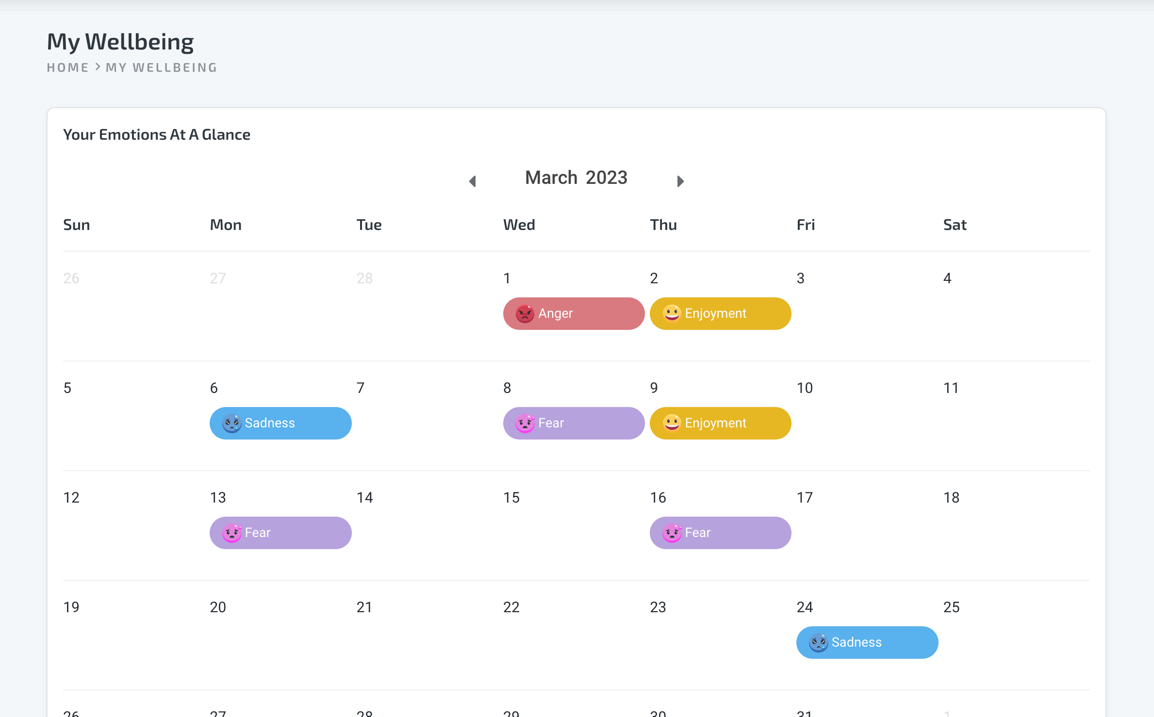Click the Thu column header
Screen dimensions: 1154x717
point(663,225)
